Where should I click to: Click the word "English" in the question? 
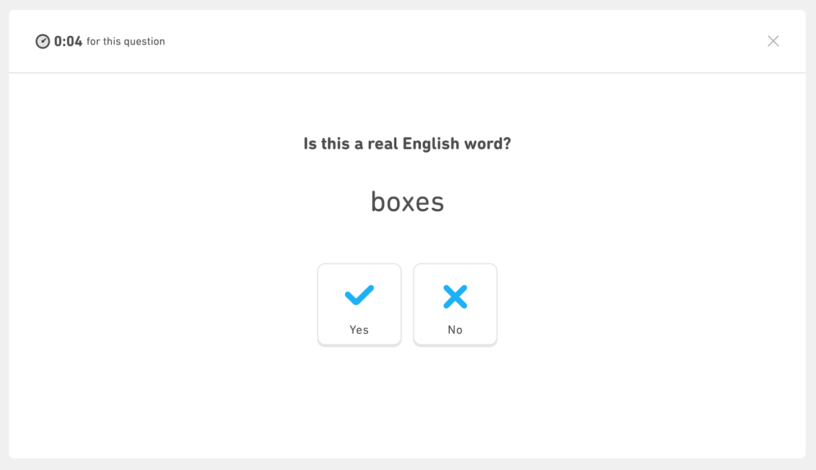coord(430,144)
